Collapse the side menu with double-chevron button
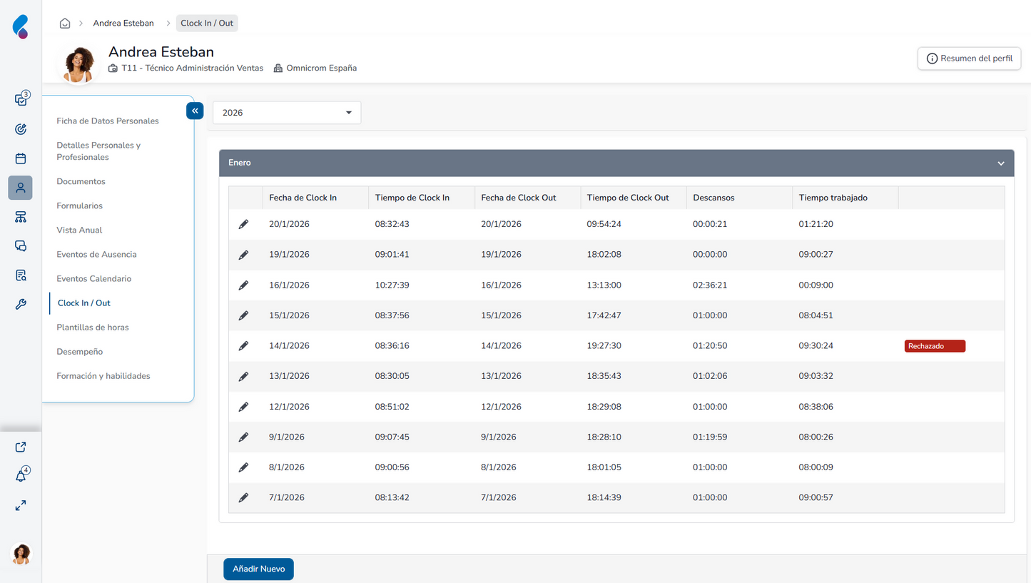Screen dimensions: 1031x583 [195, 111]
